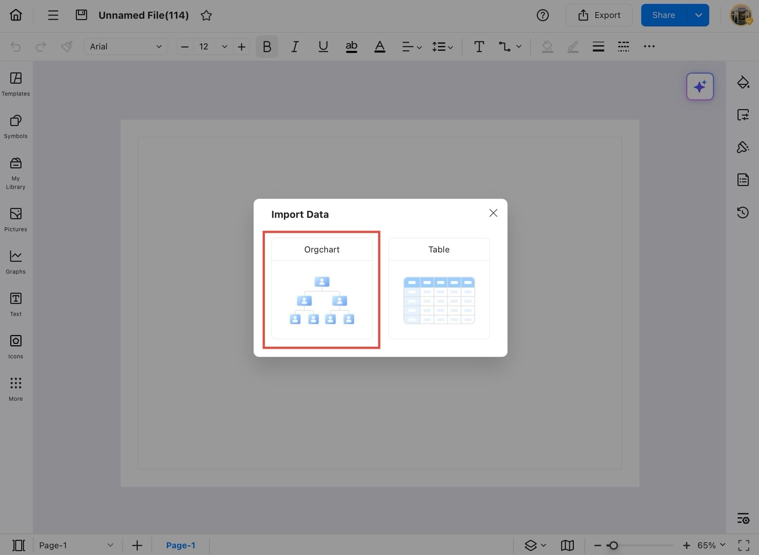Toggle bold formatting
Screen dimensions: 759x555
pyautogui.click(x=267, y=47)
